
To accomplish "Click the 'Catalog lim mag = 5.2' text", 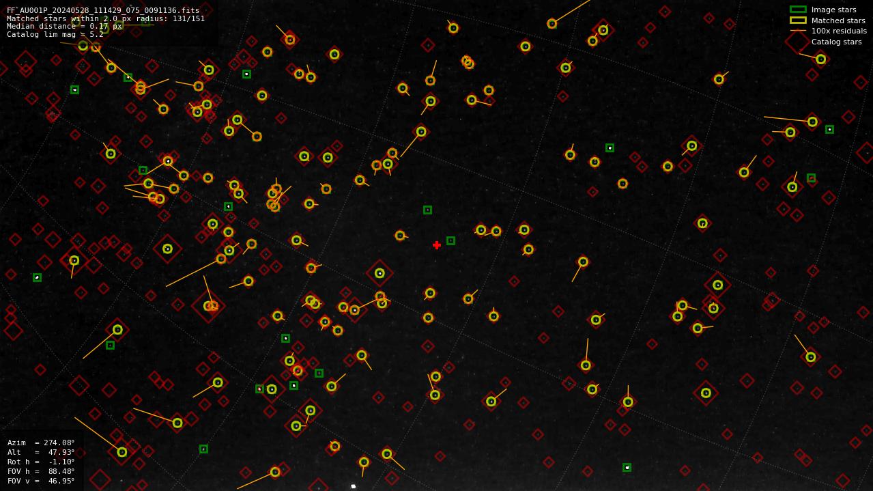I will click(55, 34).
